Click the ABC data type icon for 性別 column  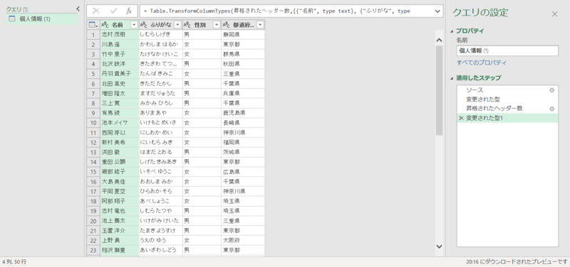pyautogui.click(x=187, y=25)
